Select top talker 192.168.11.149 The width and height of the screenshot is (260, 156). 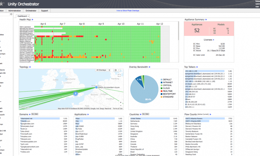tap(208, 71)
